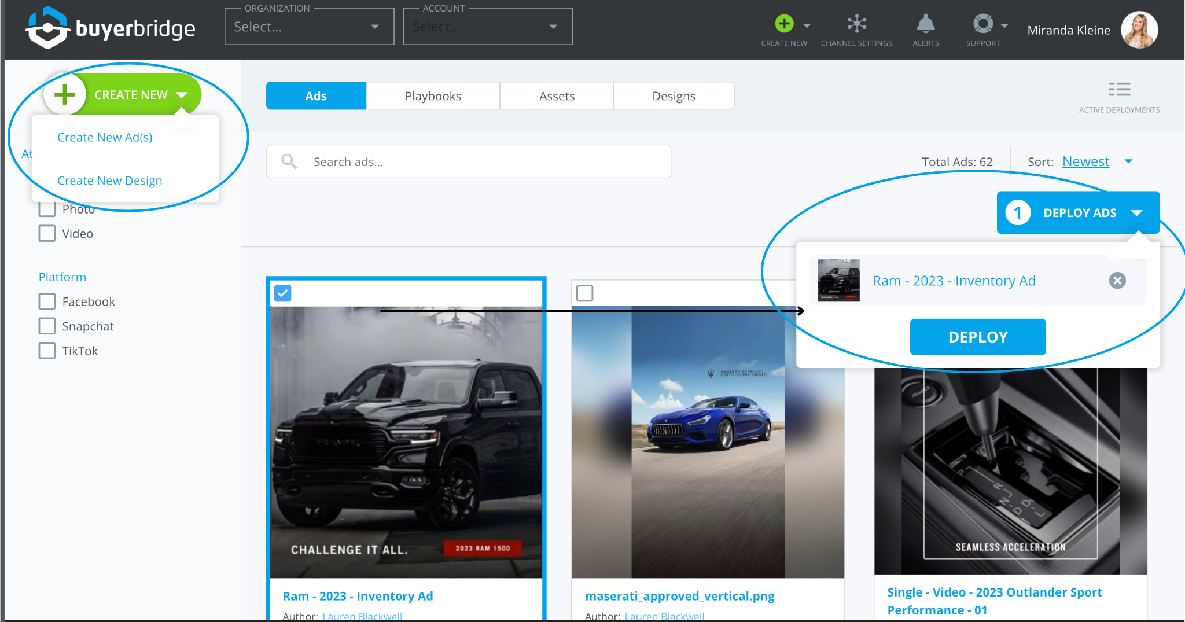Click the user name Miranda Kleine

pyautogui.click(x=1069, y=30)
